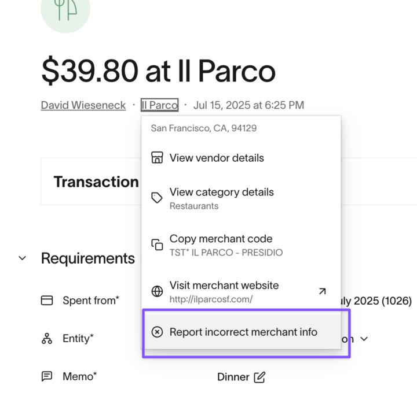The width and height of the screenshot is (417, 400).
Task: Visit merchant website http://ilparcosf.com/
Action: 241,291
